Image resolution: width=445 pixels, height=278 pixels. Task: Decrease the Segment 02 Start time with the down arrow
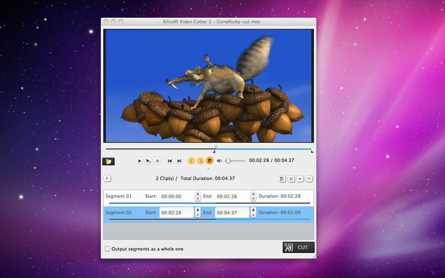pyautogui.click(x=198, y=215)
